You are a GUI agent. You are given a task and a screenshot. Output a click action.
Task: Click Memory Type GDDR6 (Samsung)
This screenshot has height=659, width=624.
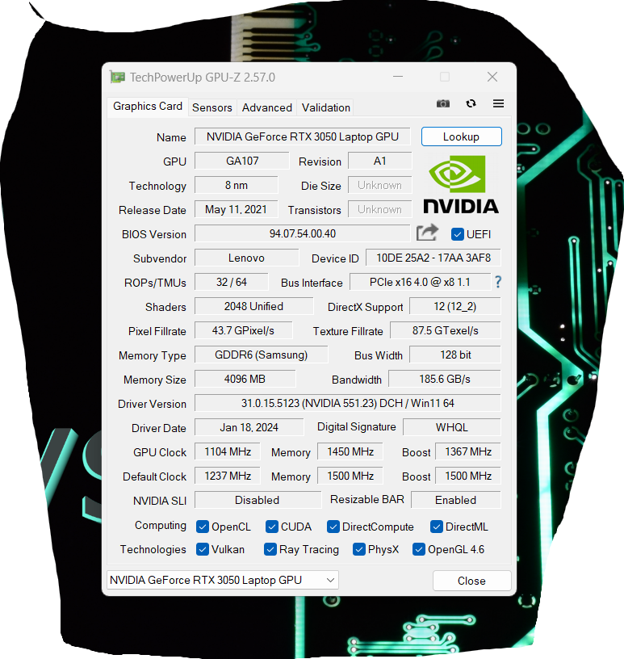[261, 355]
